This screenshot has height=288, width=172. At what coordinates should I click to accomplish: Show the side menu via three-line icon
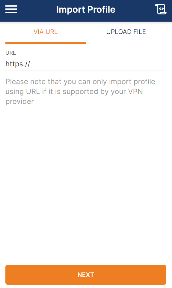click(11, 9)
